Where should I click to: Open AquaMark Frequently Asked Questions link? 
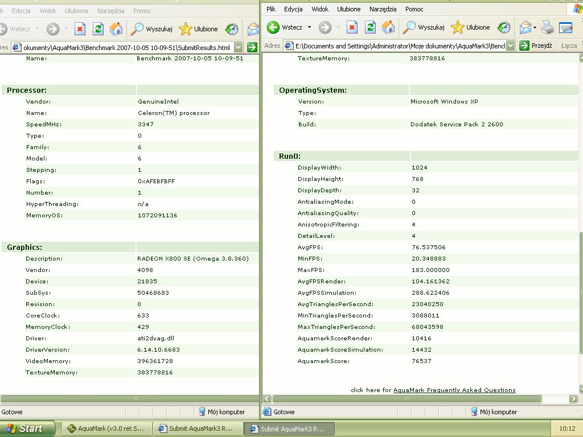(454, 390)
